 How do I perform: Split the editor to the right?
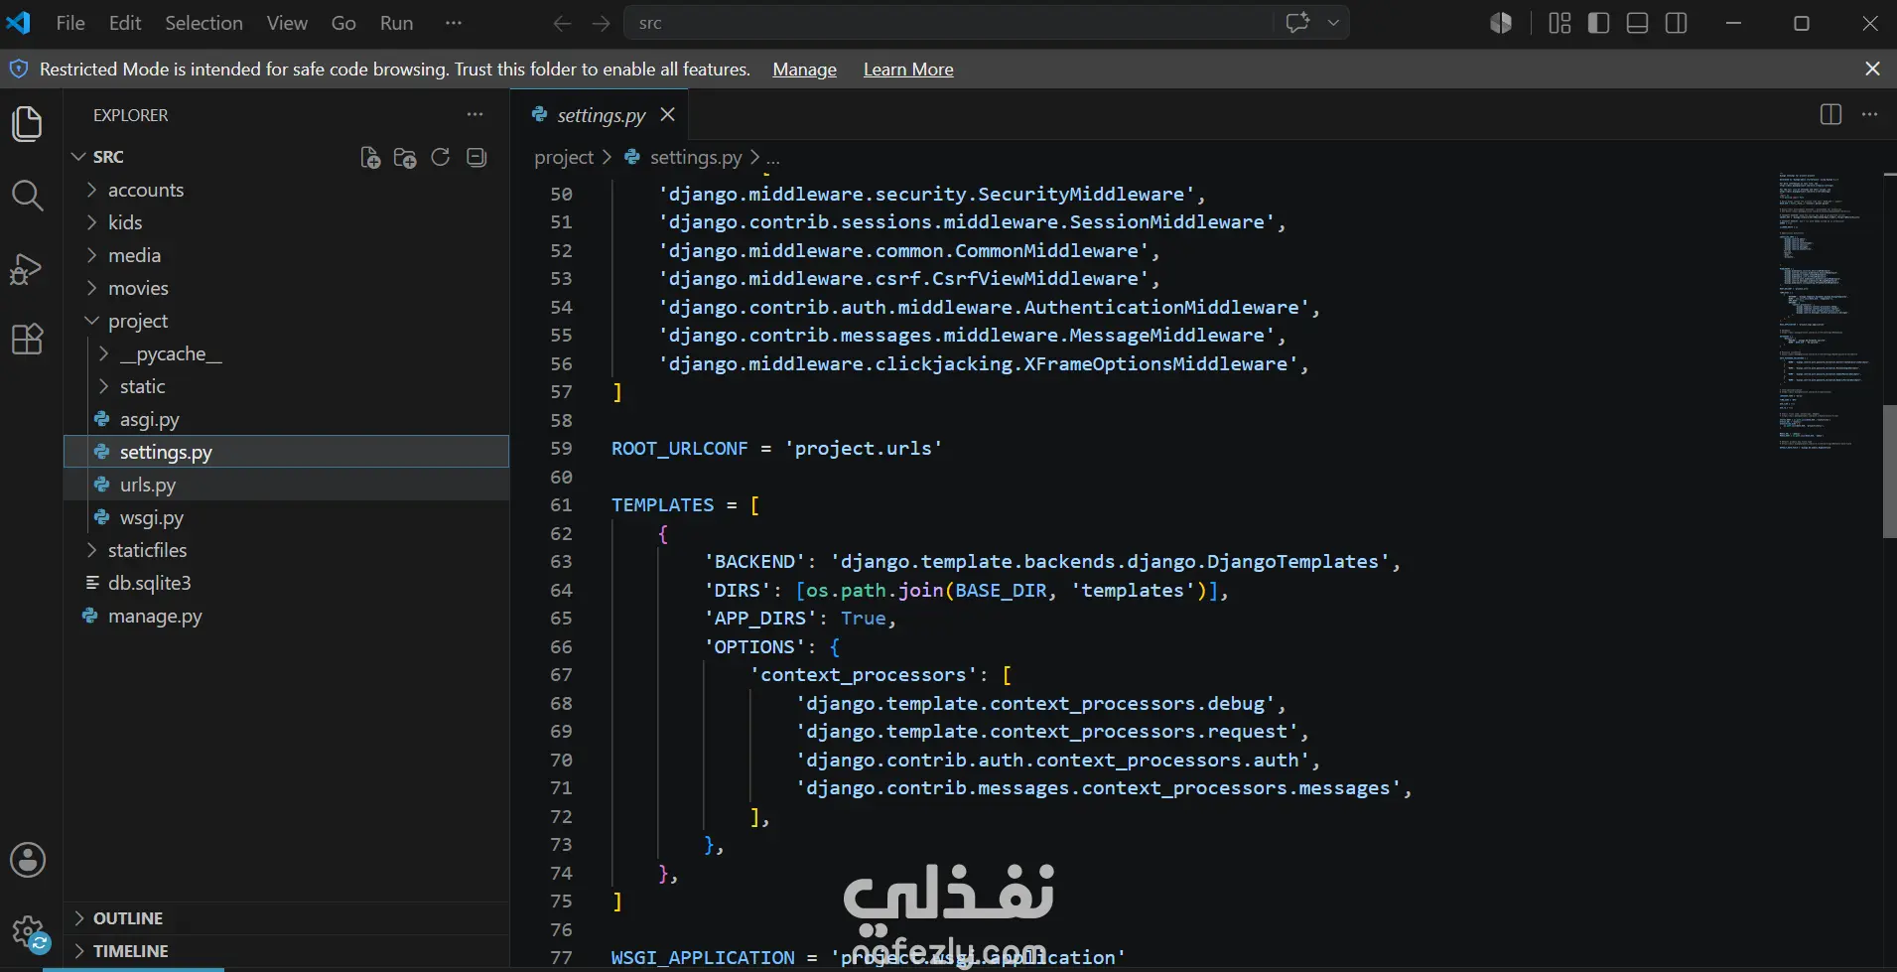click(1831, 114)
